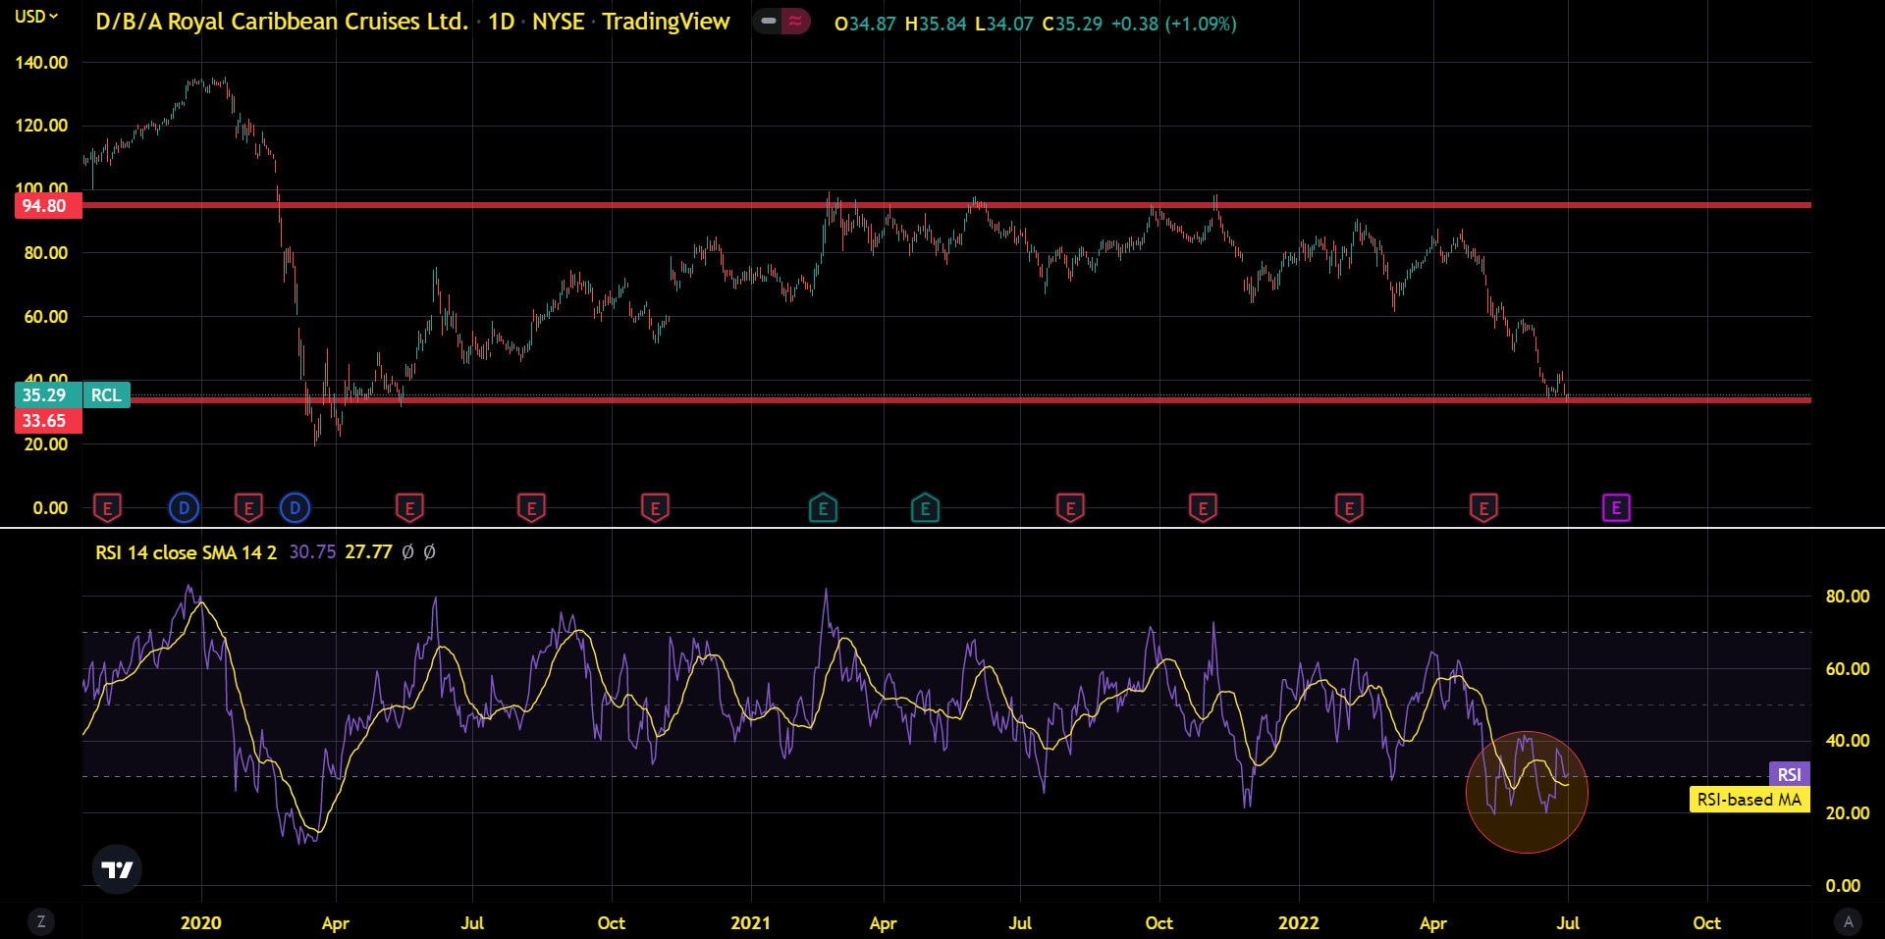Open the purple upcoming earnings marker
Viewport: 1885px width, 939px height.
pos(1616,507)
